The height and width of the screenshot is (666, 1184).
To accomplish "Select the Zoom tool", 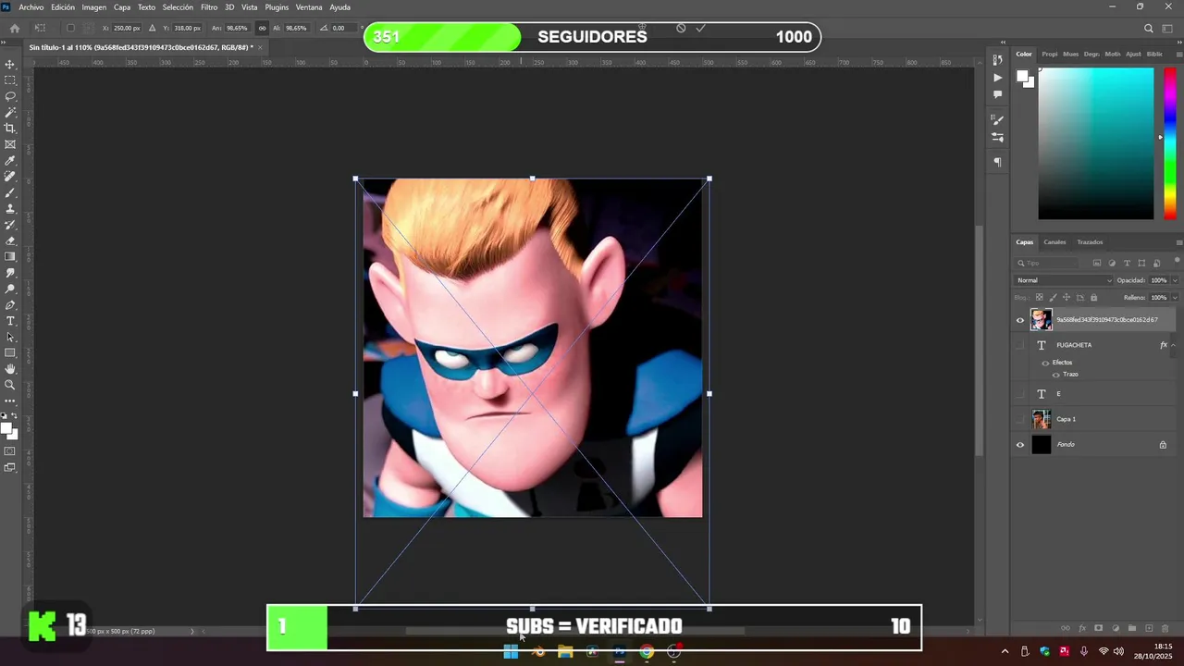I will click(x=10, y=385).
